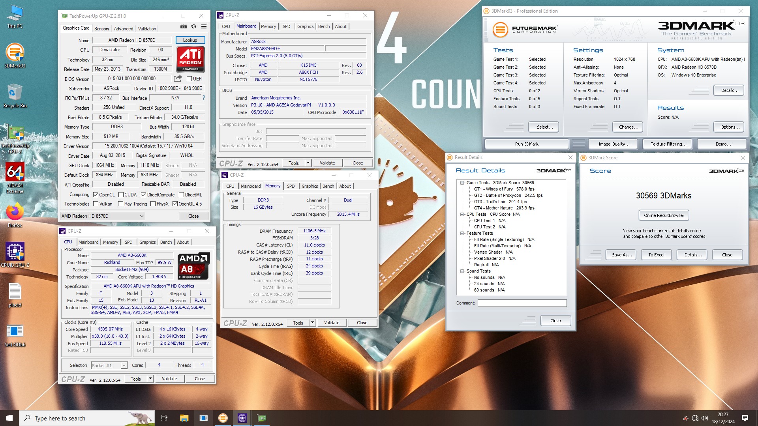
Task: Collapse the CPU Tests tree node
Action: click(462, 214)
